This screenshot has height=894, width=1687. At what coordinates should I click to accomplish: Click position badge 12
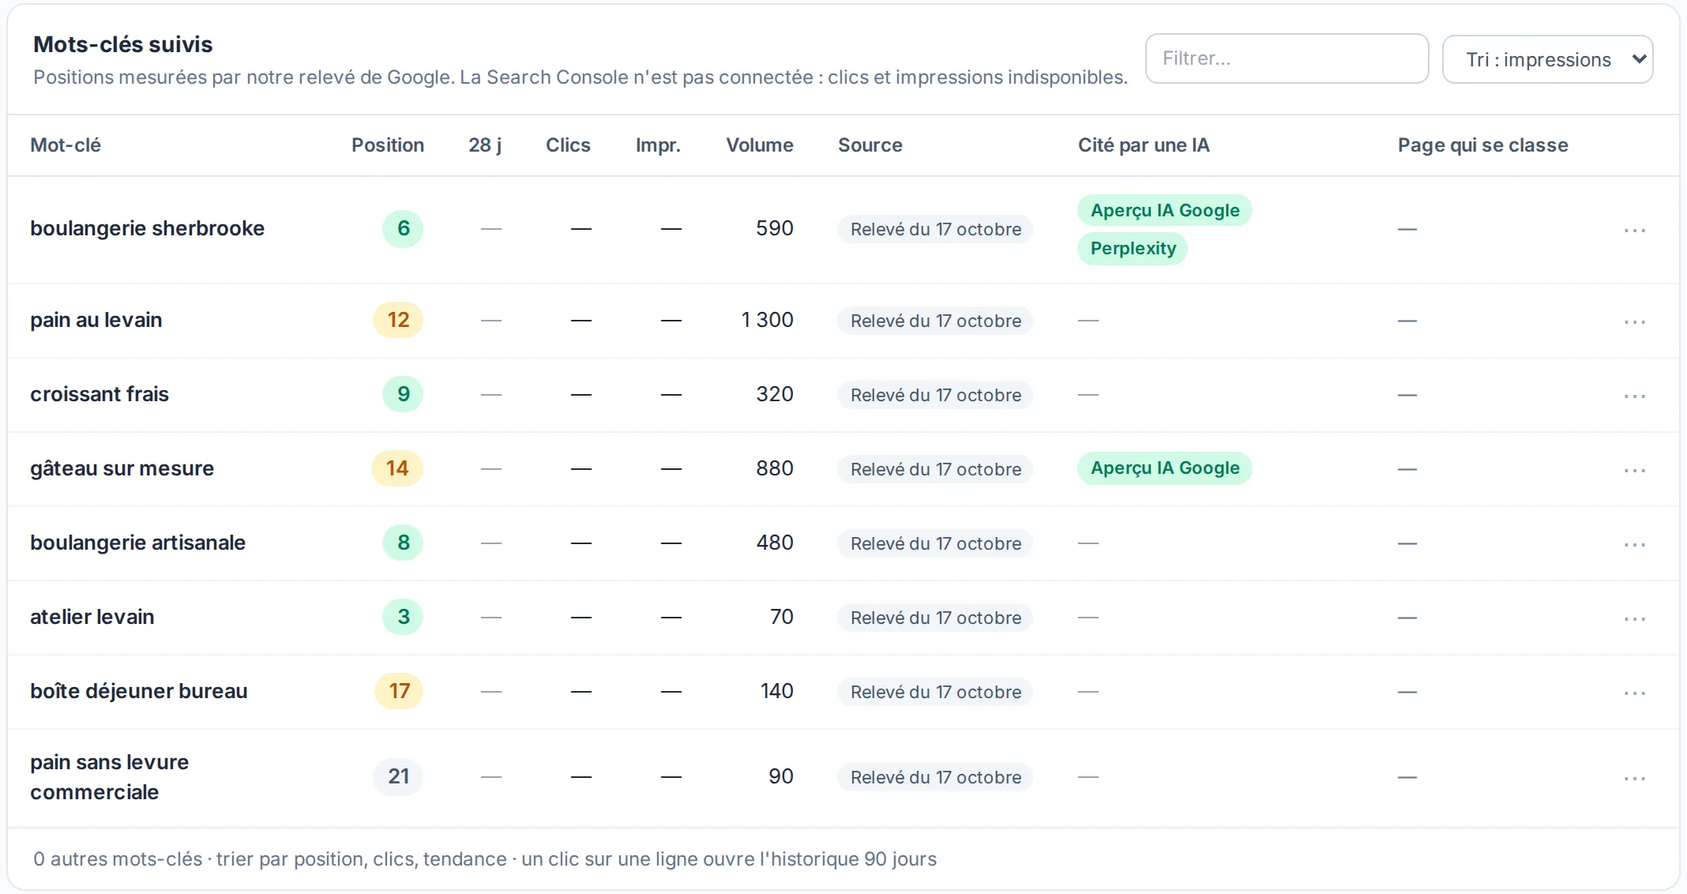pyautogui.click(x=398, y=321)
